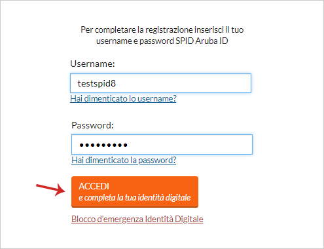Open the 'Hai dimenticato lo username?' link

123,98
